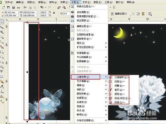Viewport: 166px width, 124px height.
Task: Expand the 模糊(B) submenu arrow
Action: click(106, 85)
